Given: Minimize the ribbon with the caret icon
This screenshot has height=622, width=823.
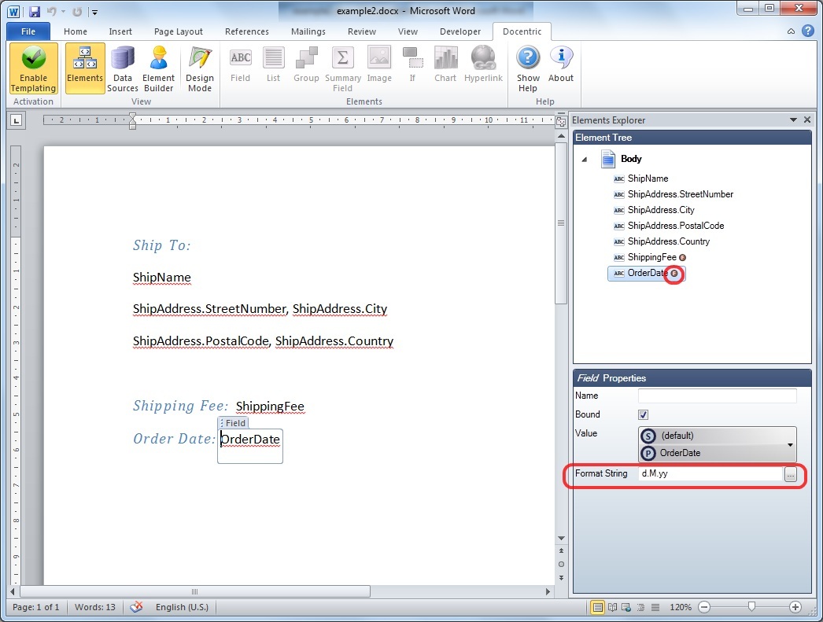Looking at the screenshot, I should [x=791, y=31].
